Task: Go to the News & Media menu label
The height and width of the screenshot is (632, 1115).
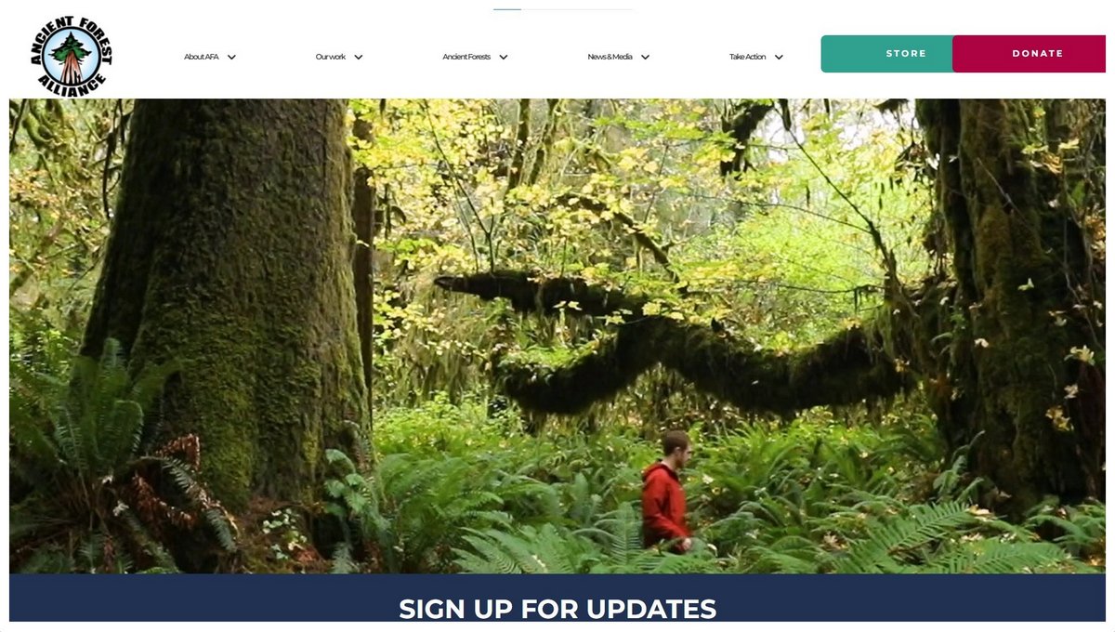Action: click(x=610, y=58)
